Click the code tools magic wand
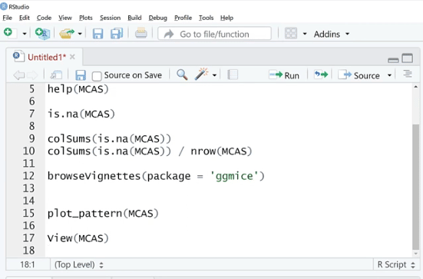This screenshot has height=279, width=423. 201,74
